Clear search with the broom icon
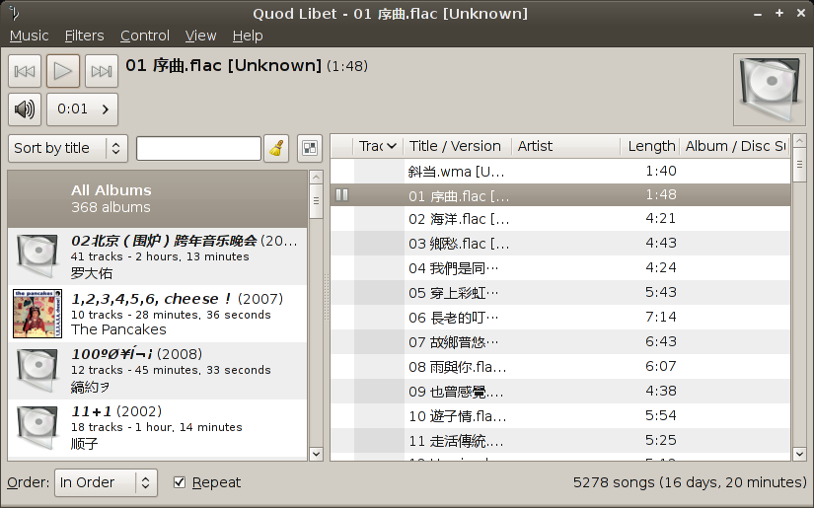814x508 pixels. [276, 148]
